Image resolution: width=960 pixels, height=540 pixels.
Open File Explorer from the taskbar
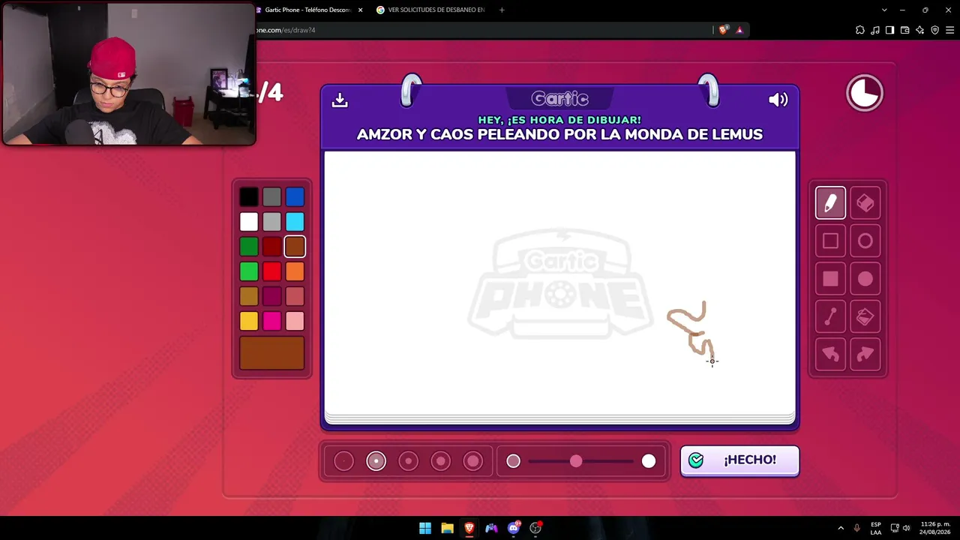(447, 528)
